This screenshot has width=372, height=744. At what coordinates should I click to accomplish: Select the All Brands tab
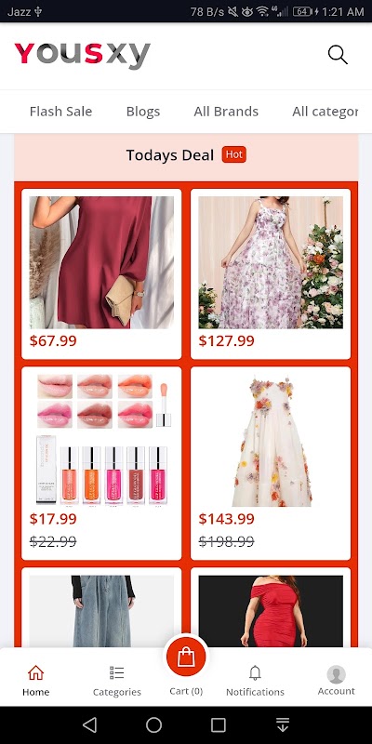pyautogui.click(x=226, y=112)
